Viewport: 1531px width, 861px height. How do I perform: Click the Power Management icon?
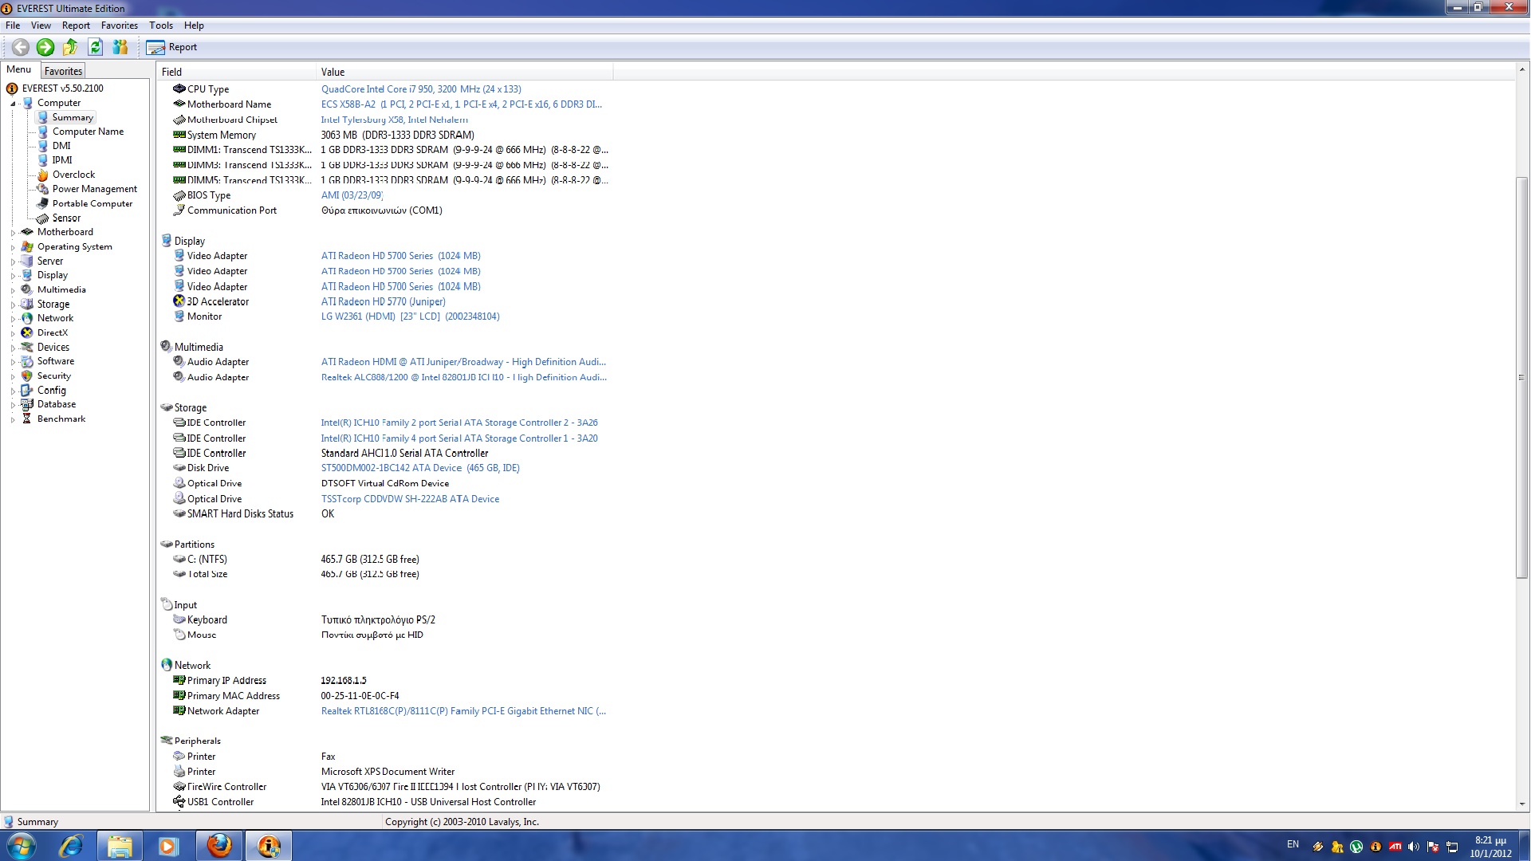pos(43,189)
